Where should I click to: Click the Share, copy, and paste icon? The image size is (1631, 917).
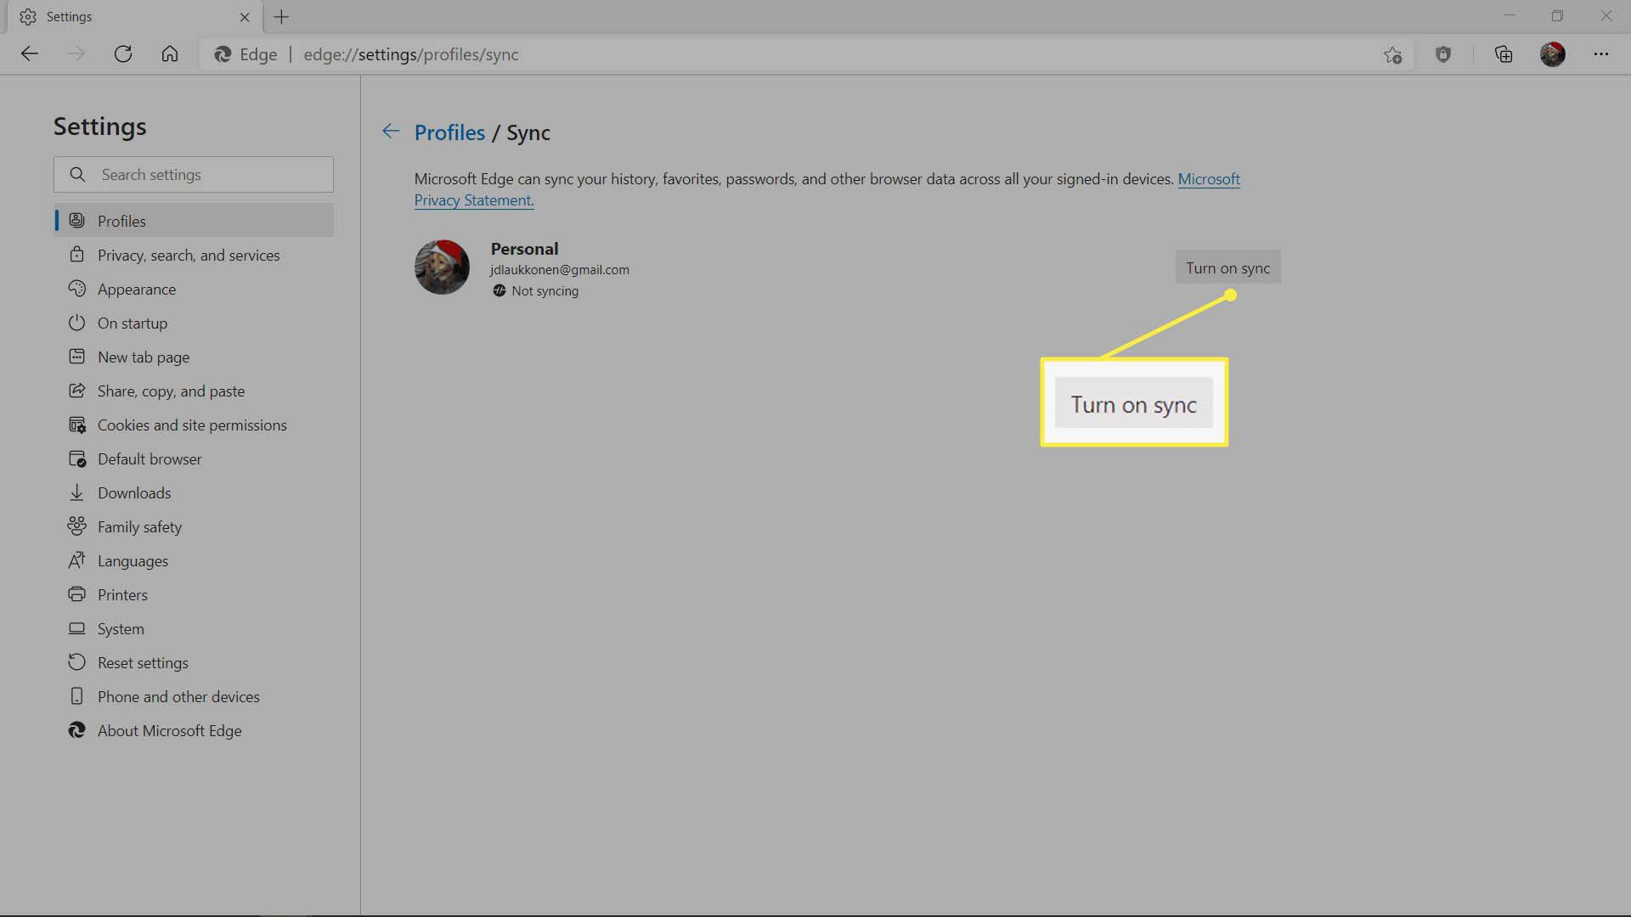(x=77, y=391)
